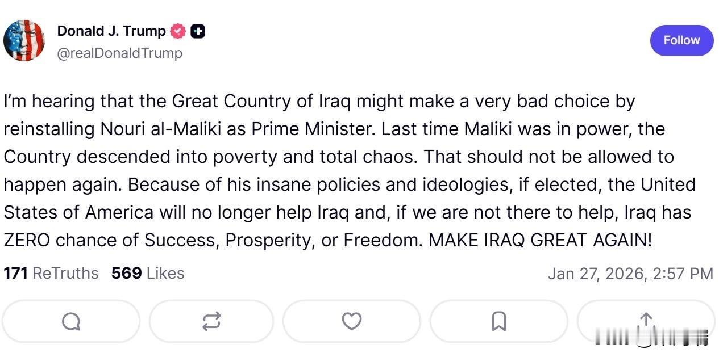Visit the @realDonaldTrump handle link
Image resolution: width=719 pixels, height=357 pixels.
[119, 53]
